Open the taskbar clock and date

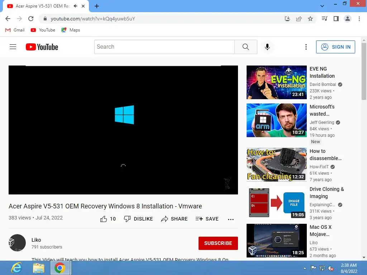349,268
